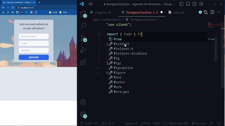The image size is (225, 126).
Task: Close the Legends of Dominion browser tab
Action: (x=34, y=2)
